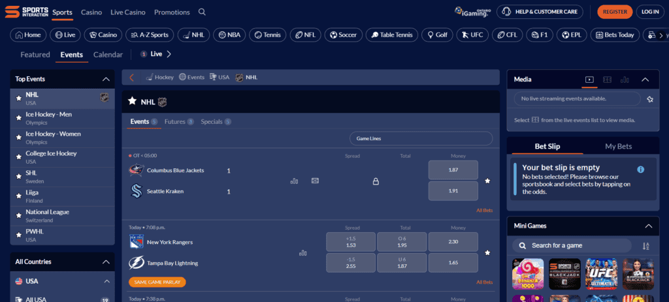The height and width of the screenshot is (302, 669).
Task: Favorite the Columbus vs Seattle game star
Action: tap(487, 181)
